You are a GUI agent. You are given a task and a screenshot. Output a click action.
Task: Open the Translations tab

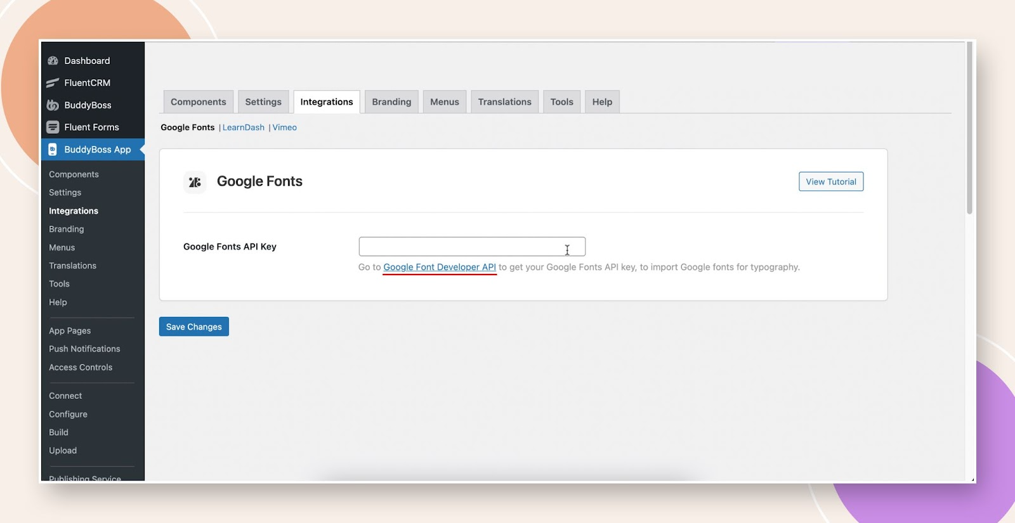point(504,102)
